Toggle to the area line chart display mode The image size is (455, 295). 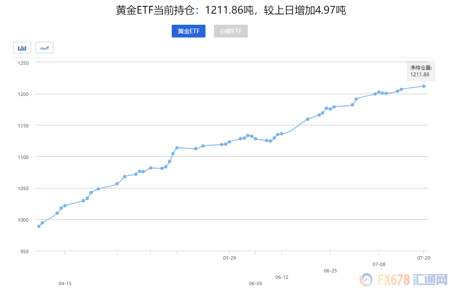tap(44, 47)
